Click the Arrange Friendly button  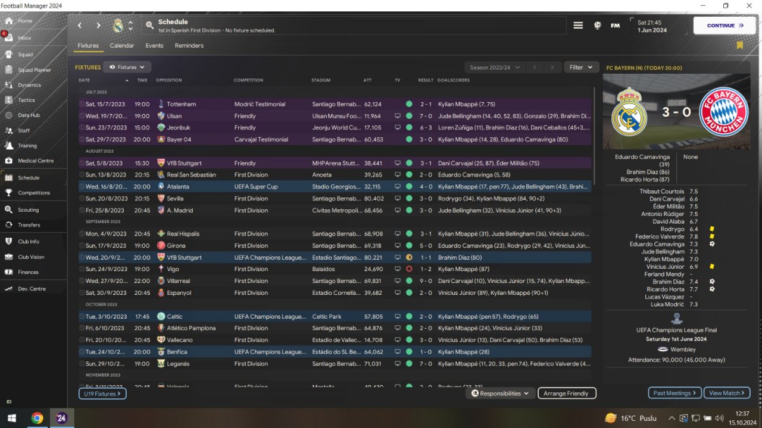click(566, 393)
